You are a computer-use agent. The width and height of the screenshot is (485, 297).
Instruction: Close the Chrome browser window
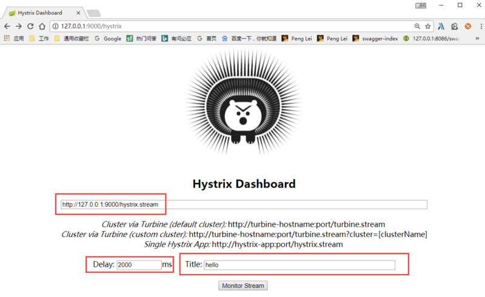pyautogui.click(x=479, y=5)
